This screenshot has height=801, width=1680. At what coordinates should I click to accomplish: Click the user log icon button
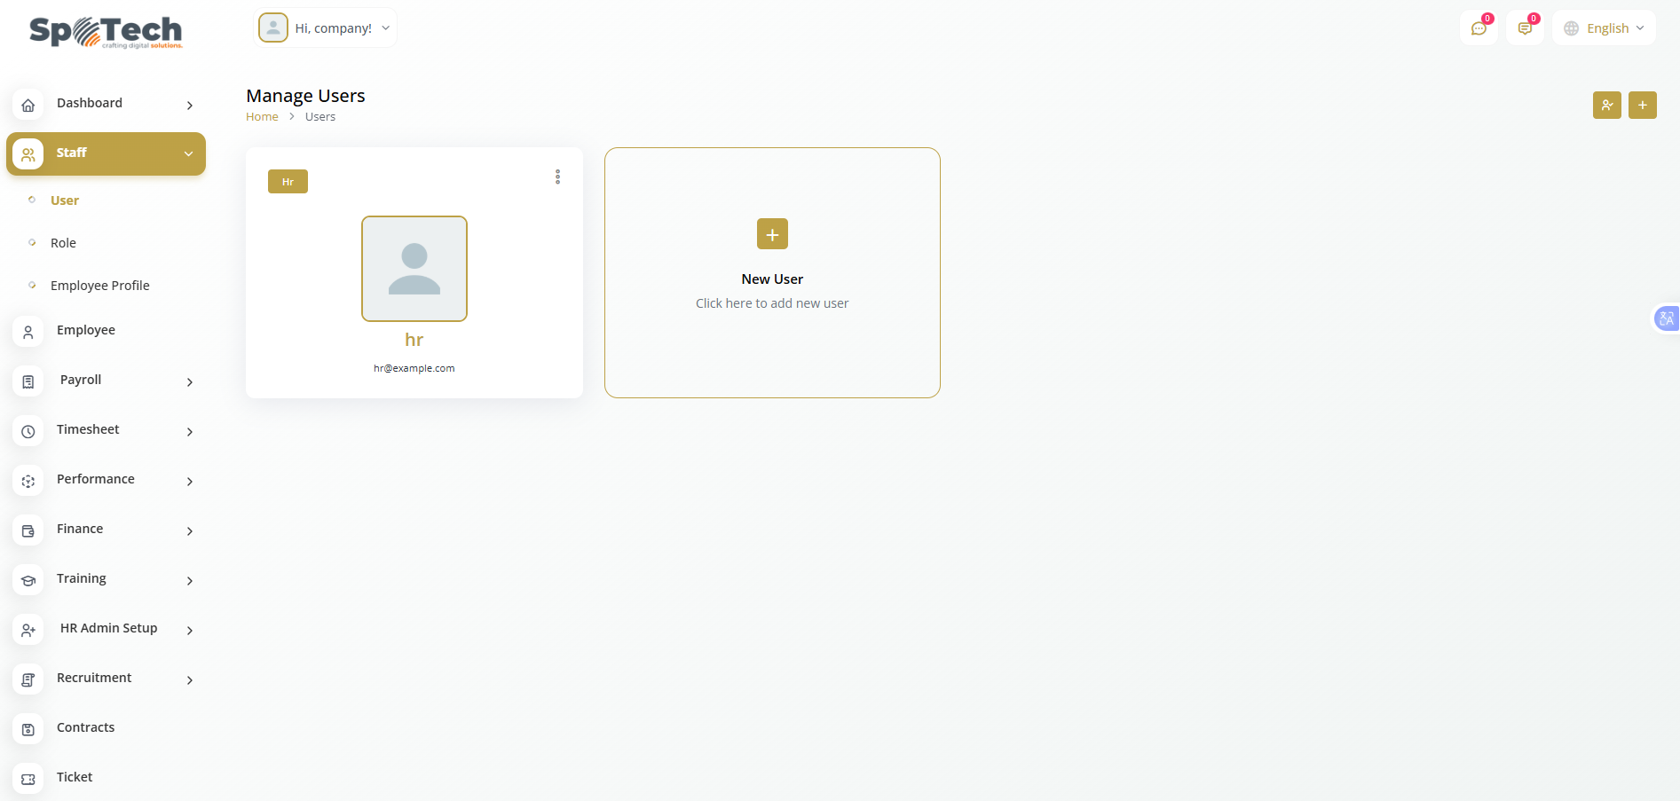pos(1606,105)
